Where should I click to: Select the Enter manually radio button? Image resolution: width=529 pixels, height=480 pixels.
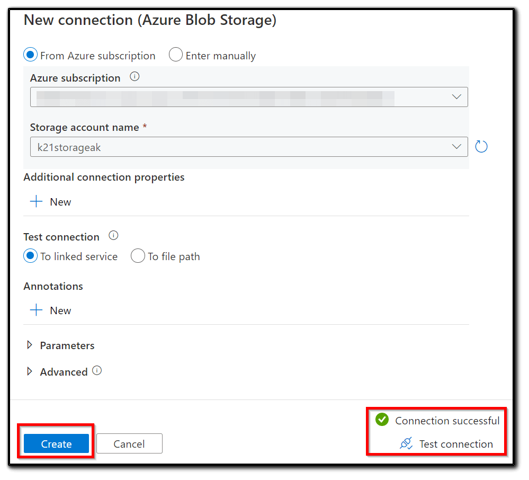(176, 55)
